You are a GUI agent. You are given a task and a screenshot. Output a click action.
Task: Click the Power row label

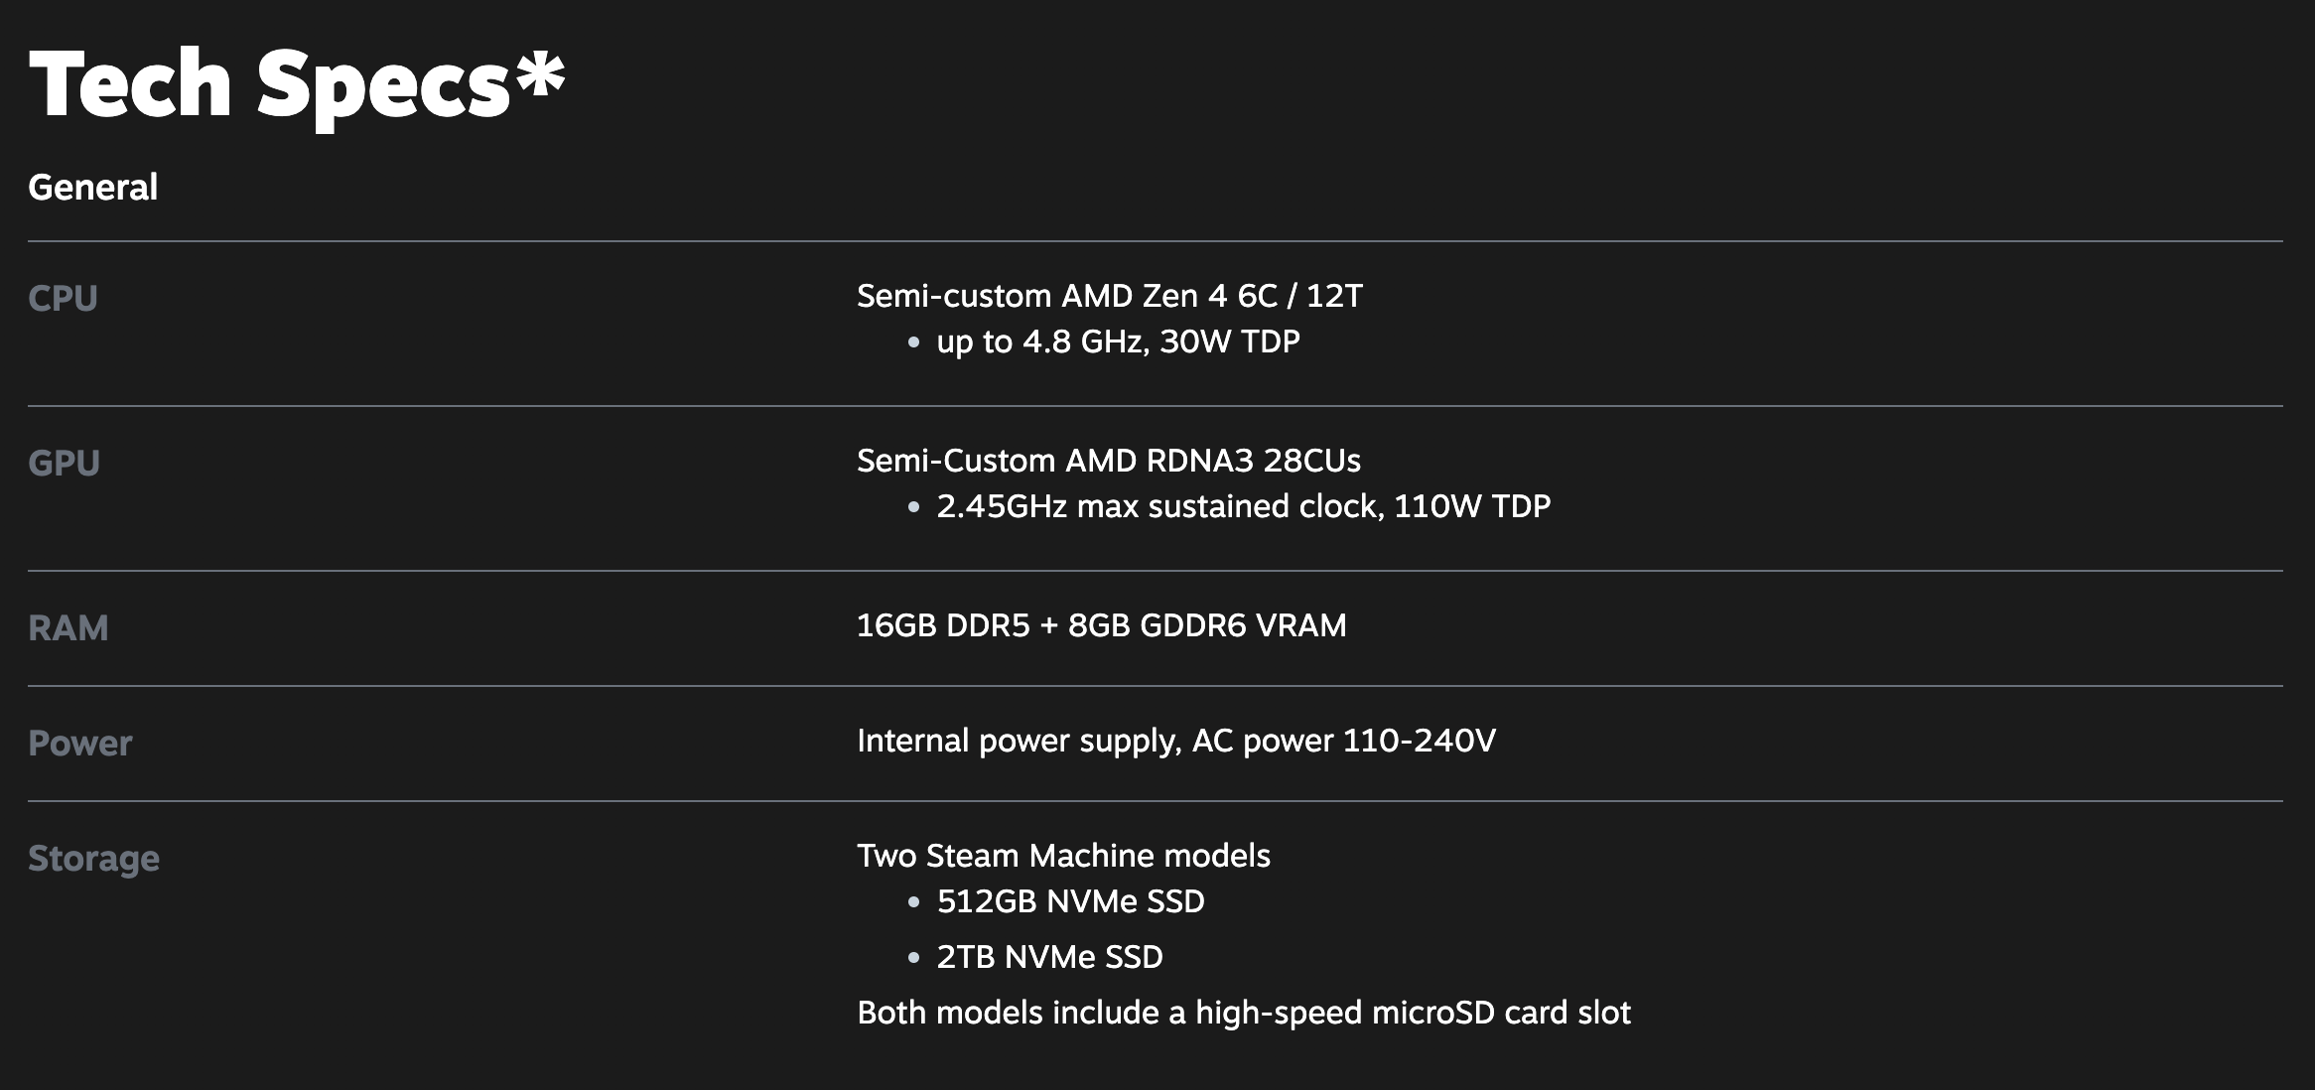79,744
